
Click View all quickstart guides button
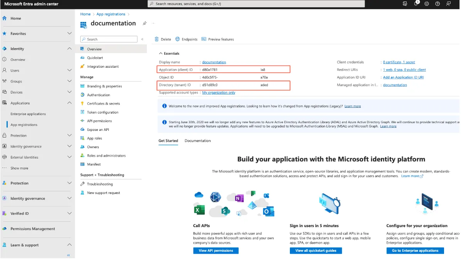(x=316, y=251)
